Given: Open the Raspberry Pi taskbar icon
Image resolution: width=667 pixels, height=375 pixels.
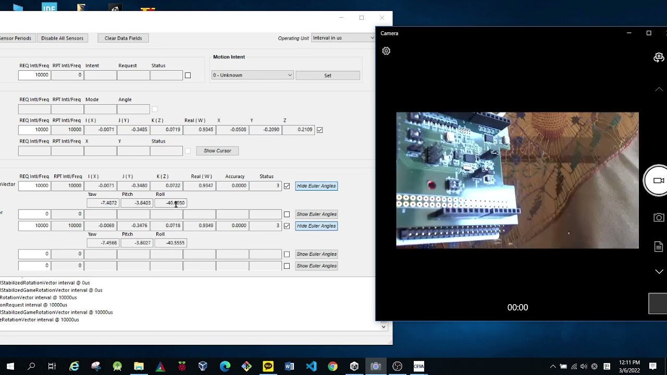Looking at the screenshot, I should 181,366.
